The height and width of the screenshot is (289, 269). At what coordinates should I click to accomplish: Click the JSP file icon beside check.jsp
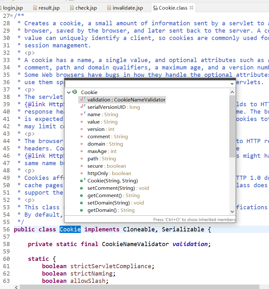click(72, 8)
